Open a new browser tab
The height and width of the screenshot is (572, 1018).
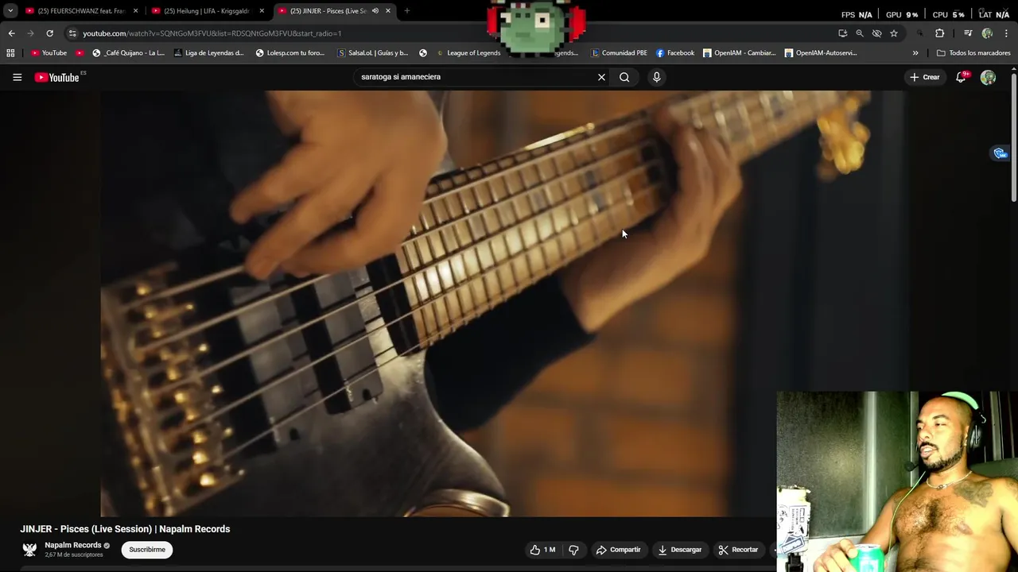point(406,11)
